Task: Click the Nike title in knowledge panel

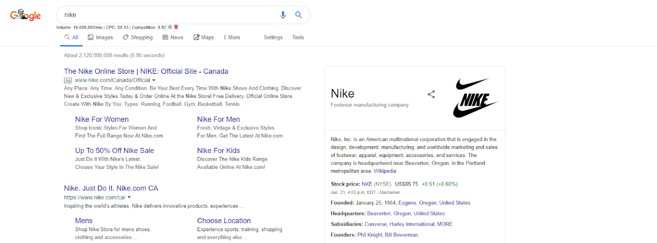Action: coord(342,93)
